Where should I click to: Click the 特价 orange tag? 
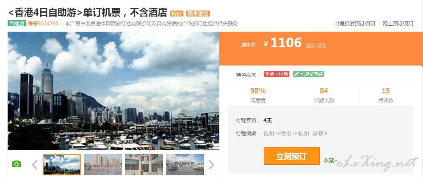[177, 14]
